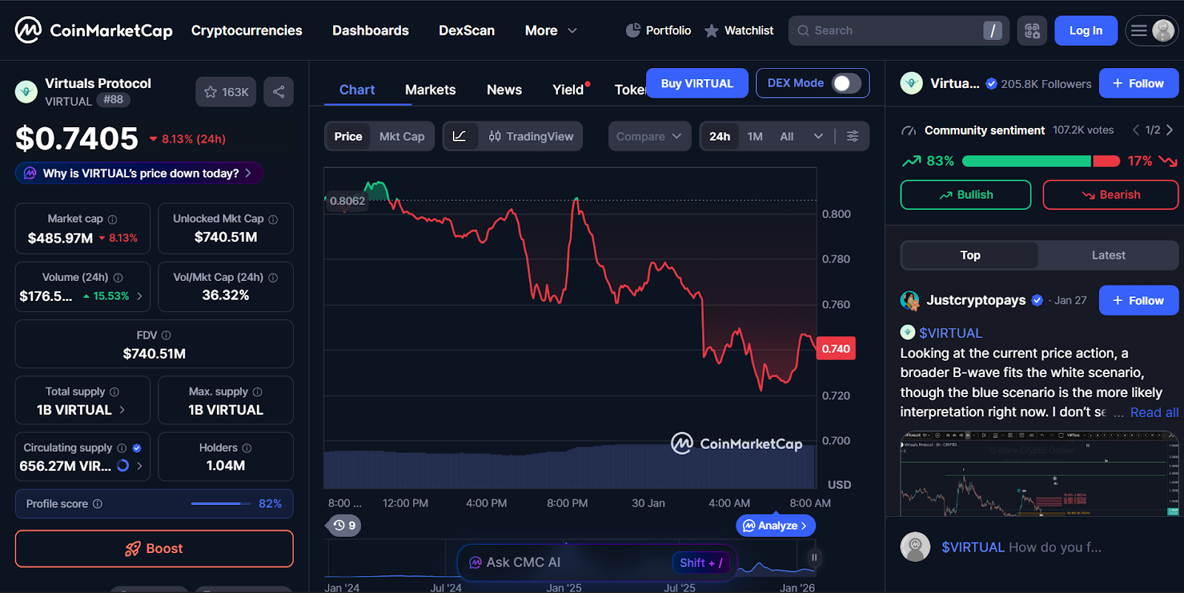The image size is (1184, 593).
Task: Show the Profile score info icon
Action: (98, 504)
